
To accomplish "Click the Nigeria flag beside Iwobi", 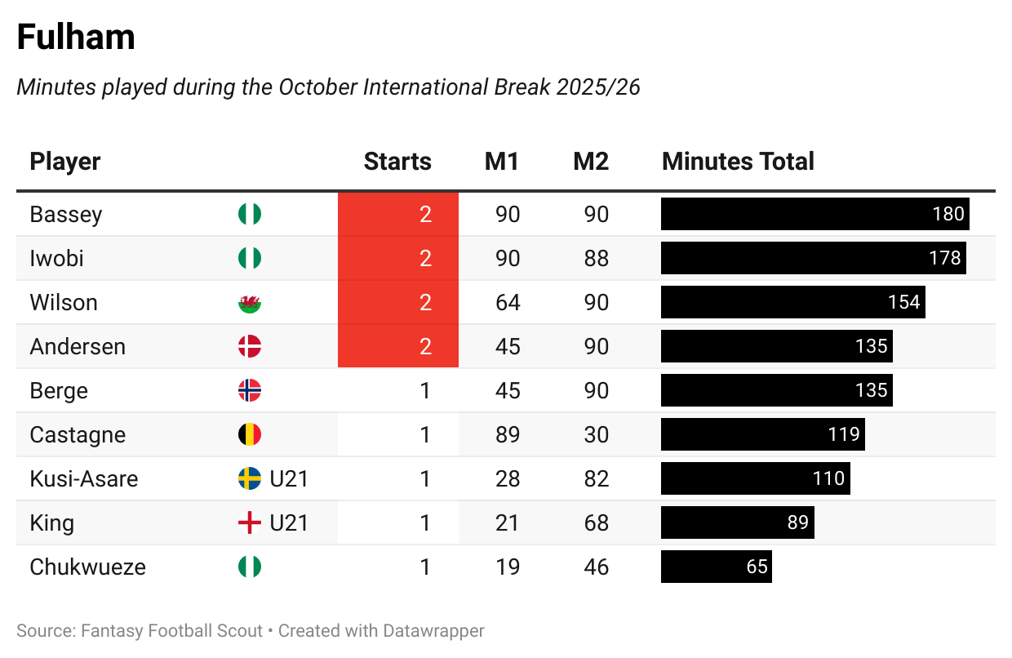I will click(250, 259).
